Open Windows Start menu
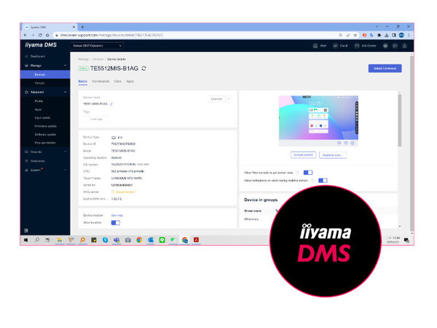Image resolution: width=437 pixels, height=328 pixels. click(25, 240)
